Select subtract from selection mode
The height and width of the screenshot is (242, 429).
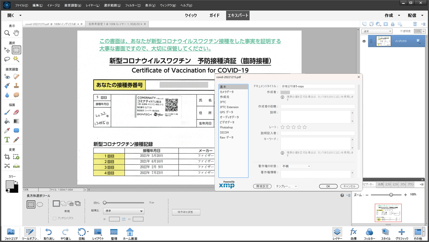(x=70, y=203)
